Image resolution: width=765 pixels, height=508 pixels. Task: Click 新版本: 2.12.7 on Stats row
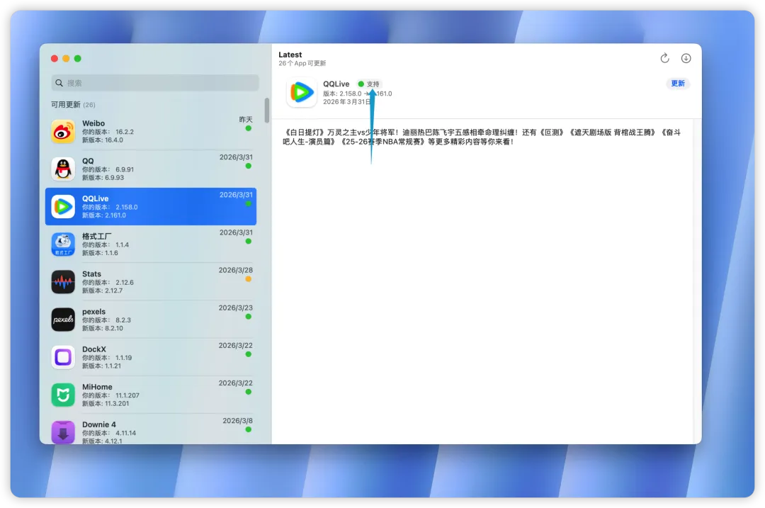tap(103, 290)
